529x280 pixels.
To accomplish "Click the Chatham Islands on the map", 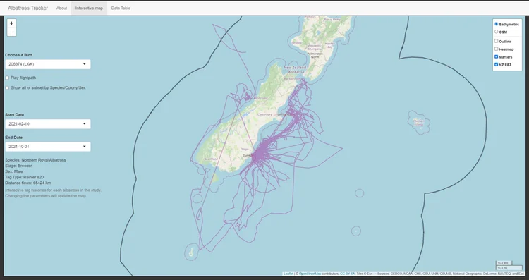I will 419,122.
